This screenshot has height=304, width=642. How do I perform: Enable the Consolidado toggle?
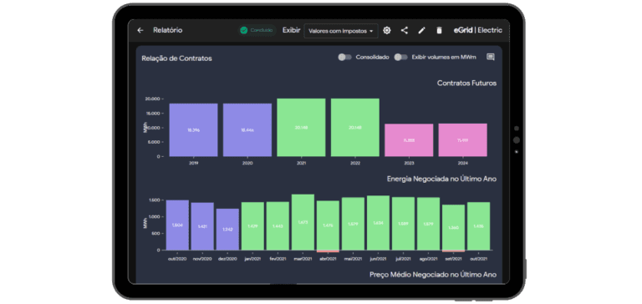coord(344,58)
